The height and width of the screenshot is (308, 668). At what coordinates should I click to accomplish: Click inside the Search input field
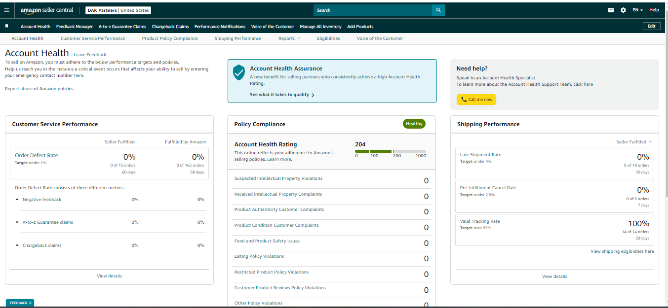pyautogui.click(x=373, y=10)
